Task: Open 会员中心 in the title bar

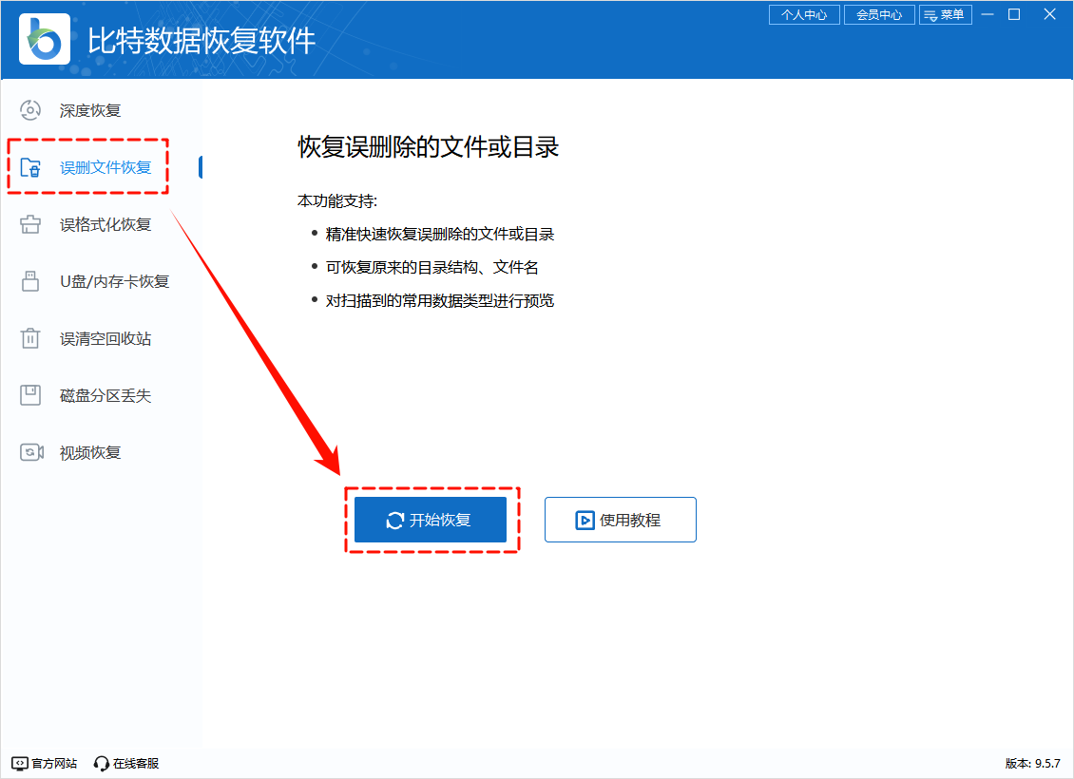Action: pos(879,15)
